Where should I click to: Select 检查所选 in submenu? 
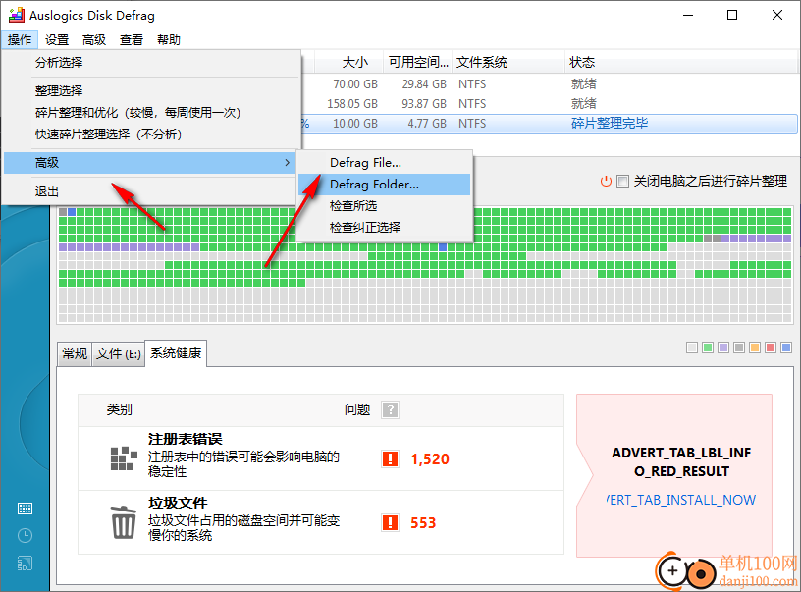click(x=384, y=206)
